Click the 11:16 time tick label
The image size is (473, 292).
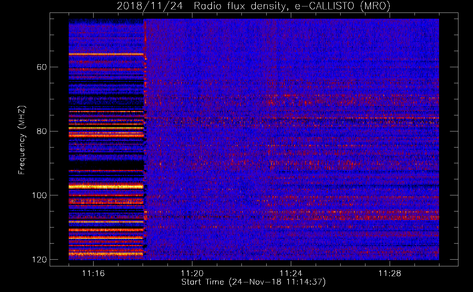(x=93, y=273)
